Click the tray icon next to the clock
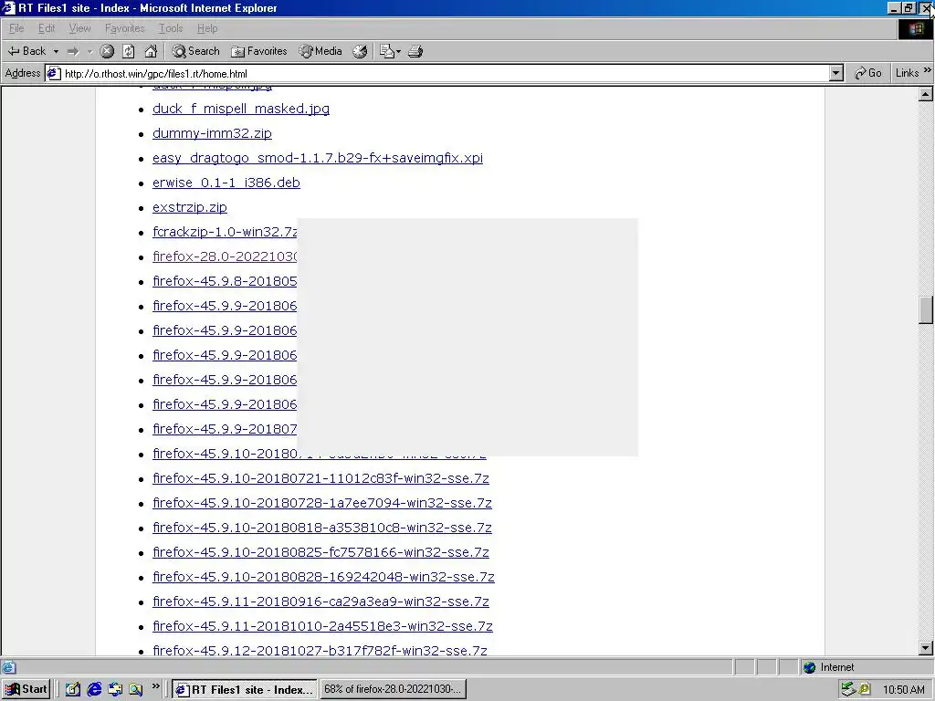 (865, 689)
